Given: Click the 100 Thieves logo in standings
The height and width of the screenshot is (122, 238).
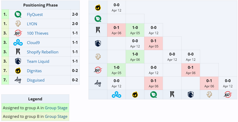Looking at the screenshot, I should pyautogui.click(x=18, y=33).
